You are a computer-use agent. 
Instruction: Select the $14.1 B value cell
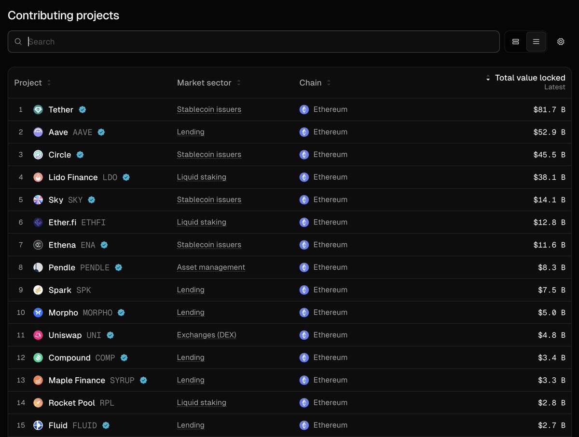click(549, 199)
